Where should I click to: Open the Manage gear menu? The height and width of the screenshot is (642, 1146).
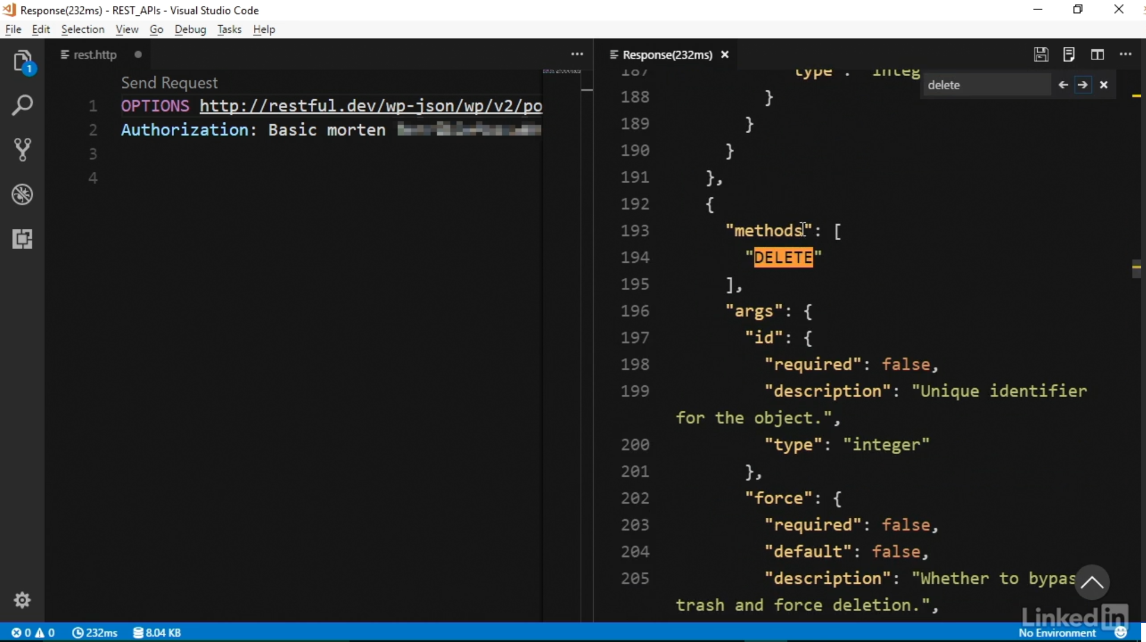pos(23,600)
